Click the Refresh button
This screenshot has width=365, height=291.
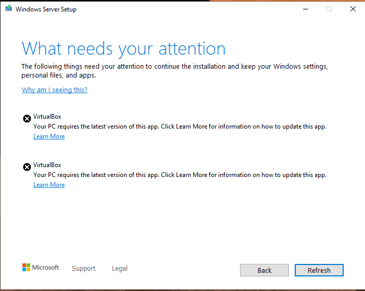click(319, 270)
